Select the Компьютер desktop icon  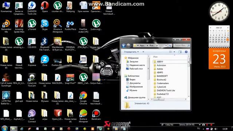pos(6,7)
